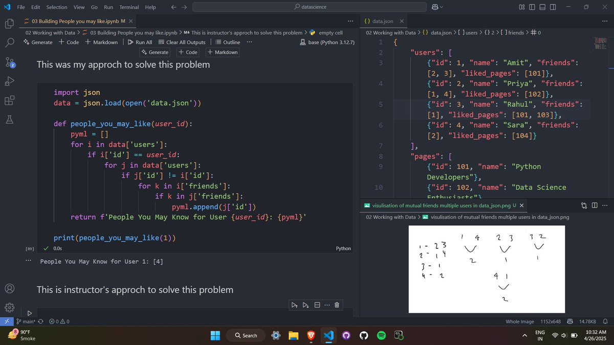Select the visualisation of mutual friends png tab
Image resolution: width=614 pixels, height=345 pixels.
[443, 205]
